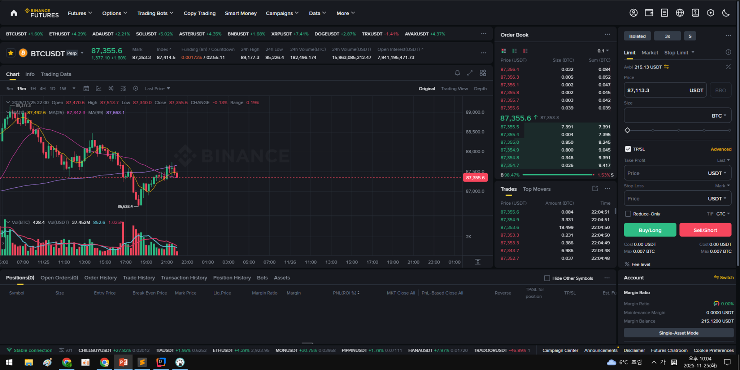Click the order size slider handle

(x=627, y=130)
